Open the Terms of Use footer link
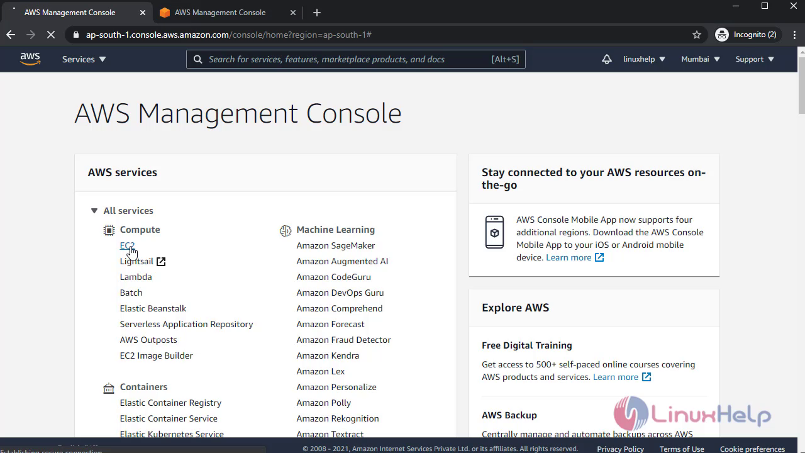The height and width of the screenshot is (453, 805). pos(682,449)
